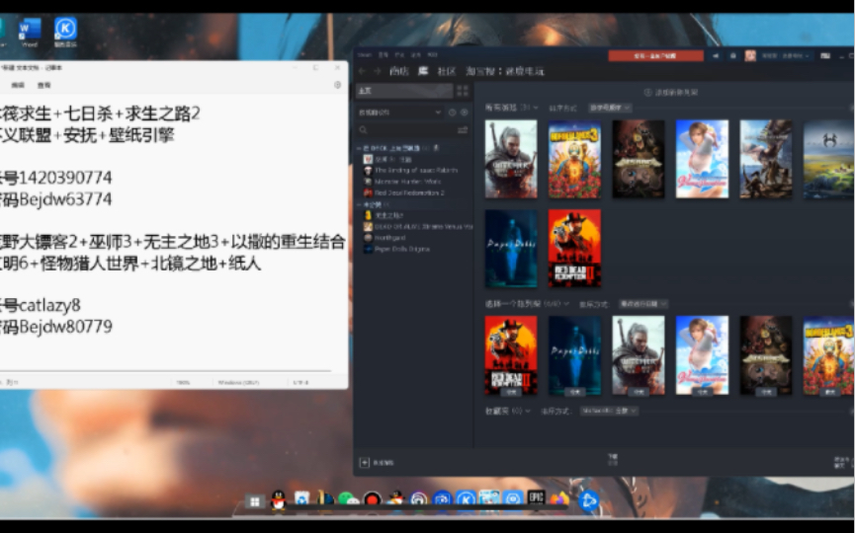Click Notepad status bar UTF-8 encoding
855x533 pixels.
301,382
